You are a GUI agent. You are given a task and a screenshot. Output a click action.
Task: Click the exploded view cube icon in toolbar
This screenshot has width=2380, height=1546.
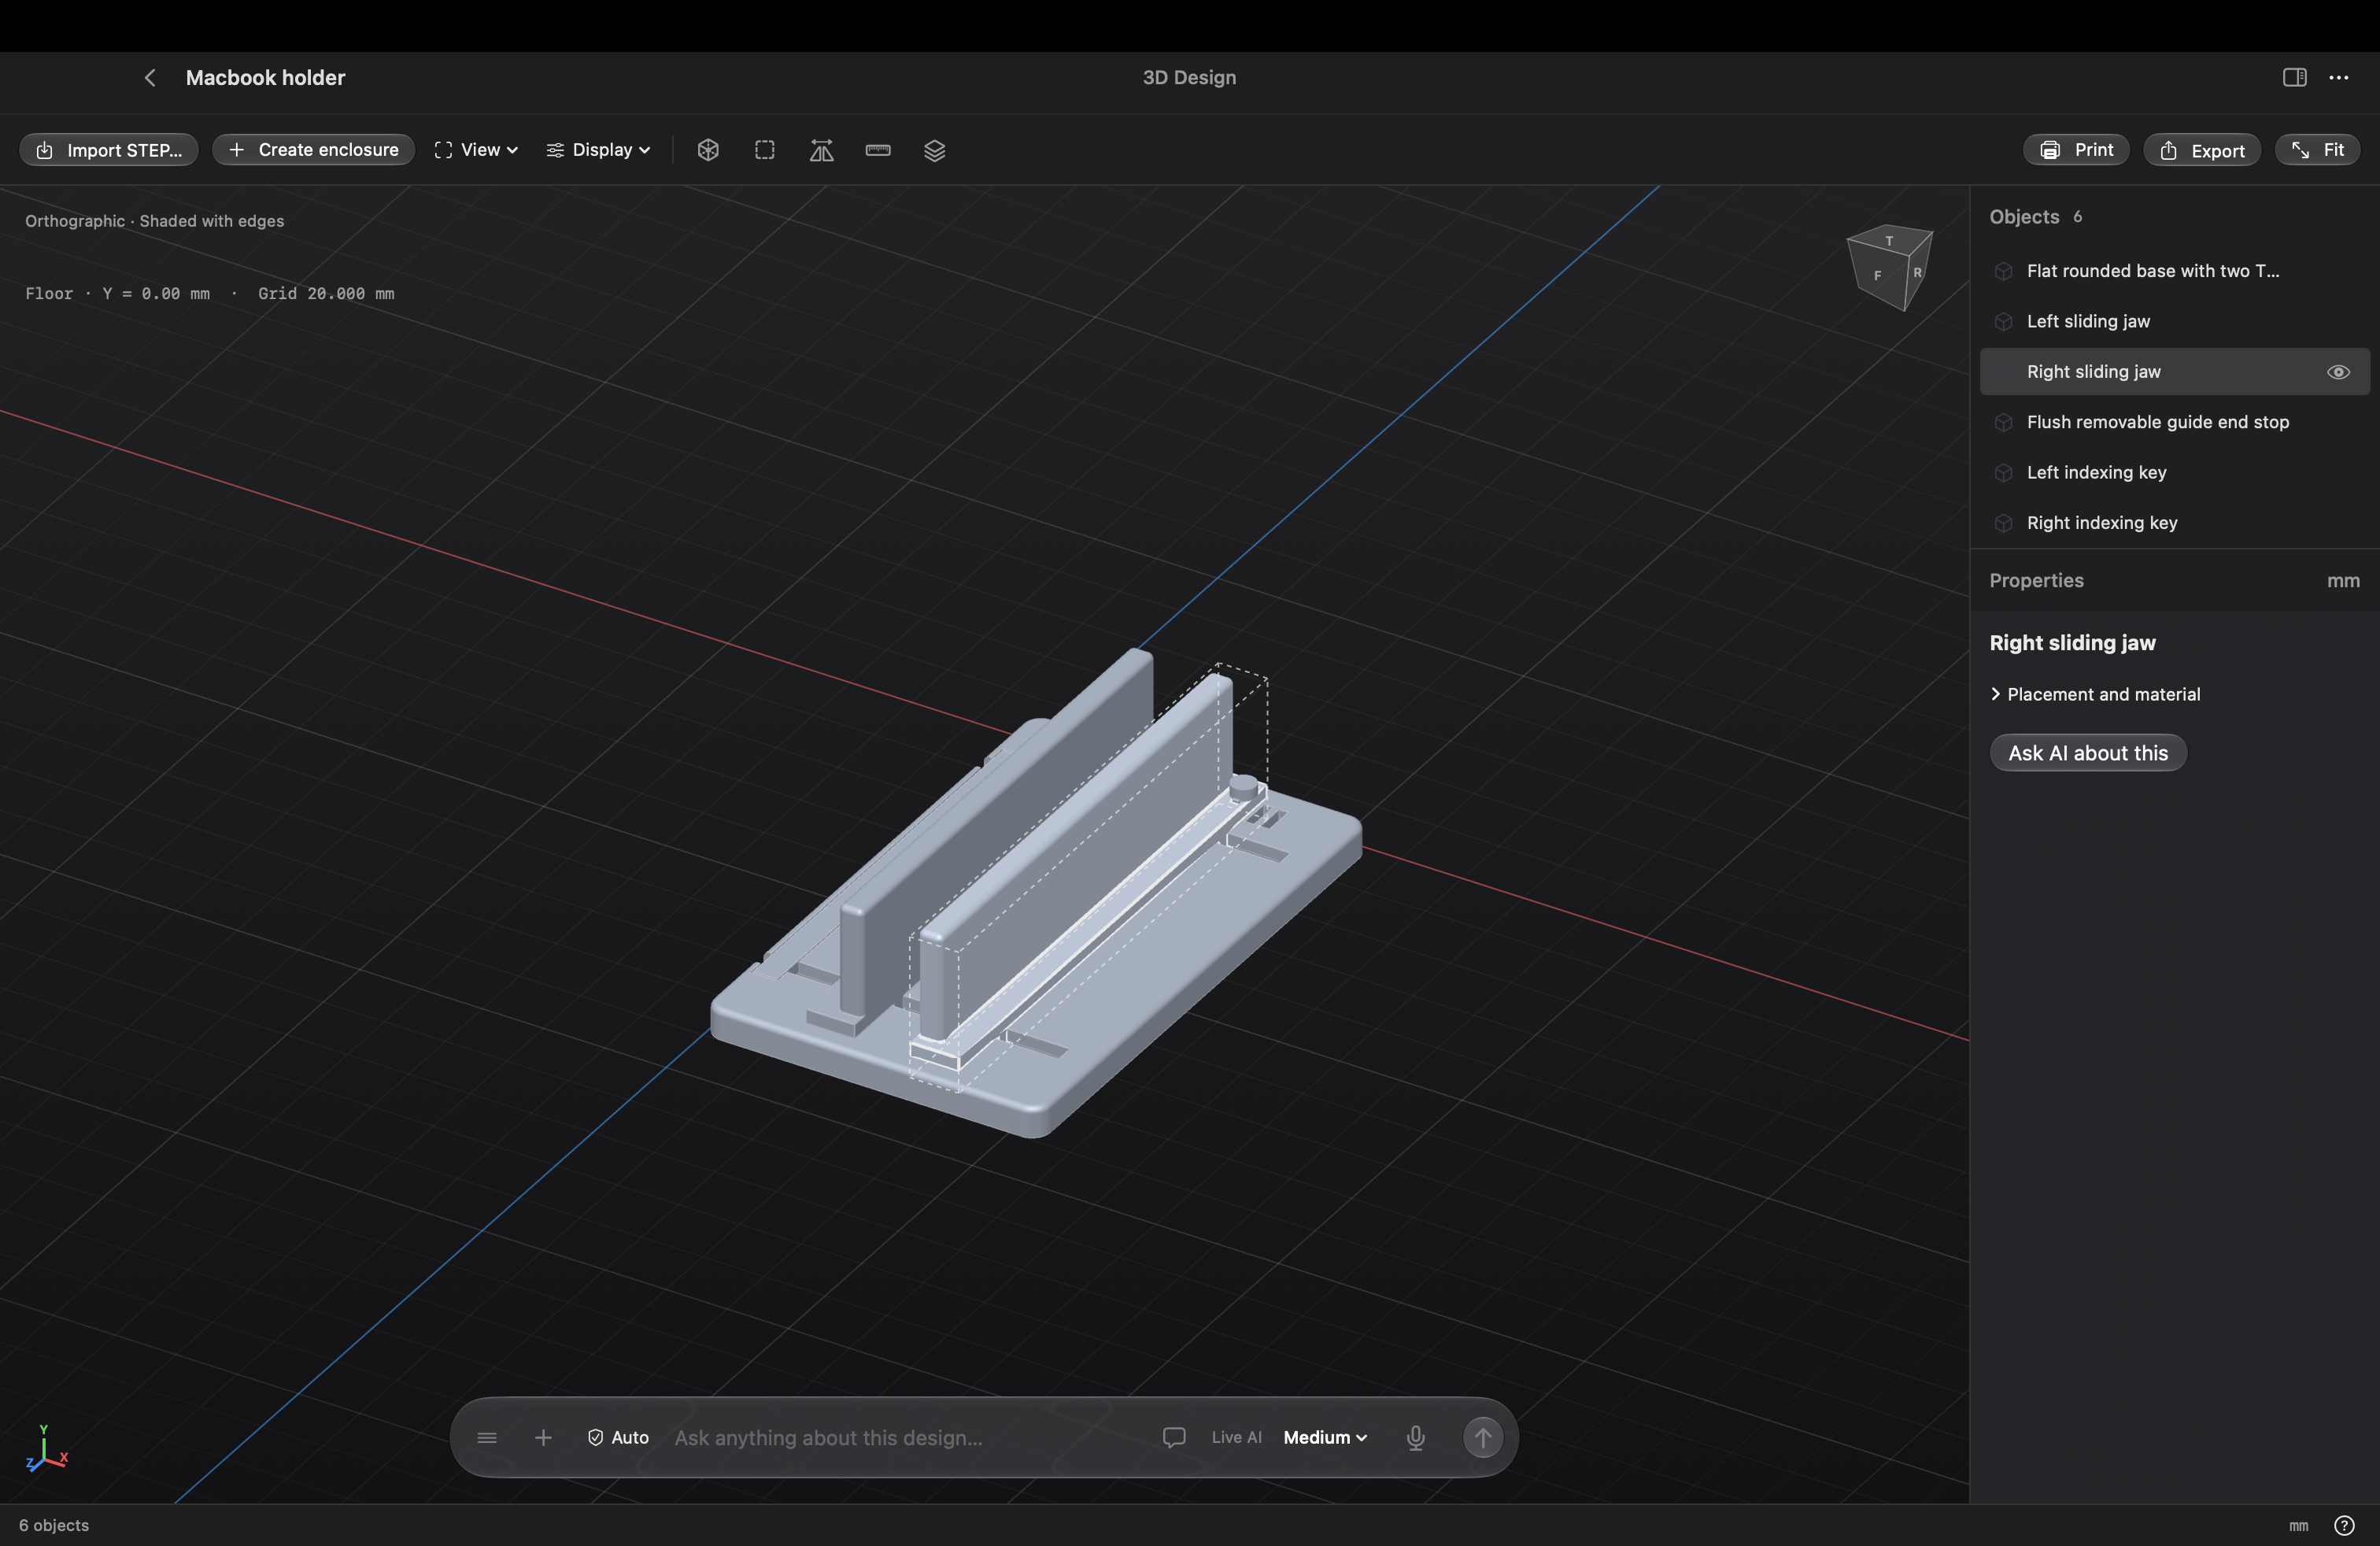pos(708,150)
